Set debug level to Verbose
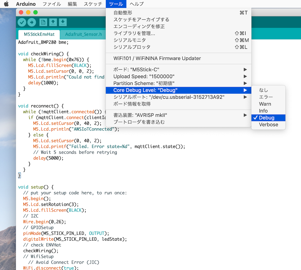This screenshot has width=301, height=270. tap(268, 125)
